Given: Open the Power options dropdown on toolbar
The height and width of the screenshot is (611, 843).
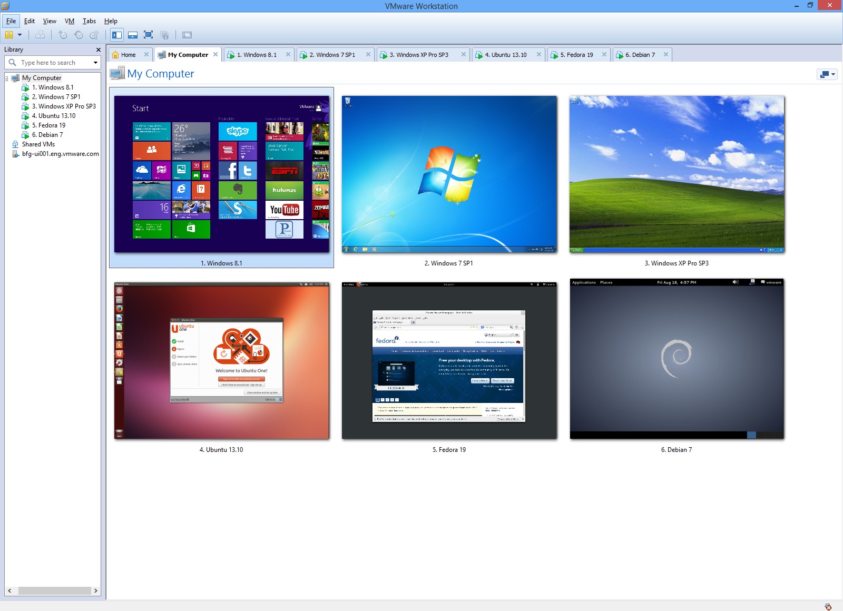Looking at the screenshot, I should (x=19, y=35).
